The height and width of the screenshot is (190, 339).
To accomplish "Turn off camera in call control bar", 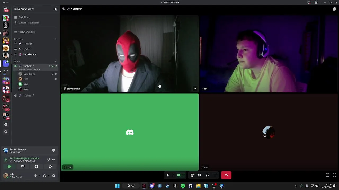I will pos(179,175).
